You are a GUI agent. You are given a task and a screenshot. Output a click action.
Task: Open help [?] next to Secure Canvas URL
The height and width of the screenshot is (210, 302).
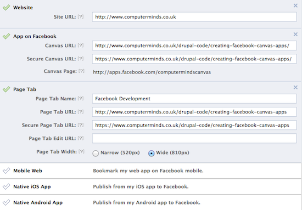coord(81,59)
